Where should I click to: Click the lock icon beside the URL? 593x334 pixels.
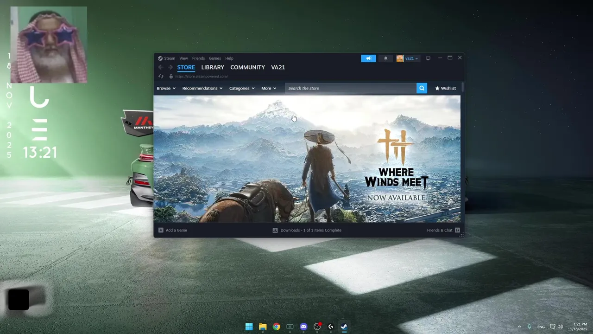point(171,77)
